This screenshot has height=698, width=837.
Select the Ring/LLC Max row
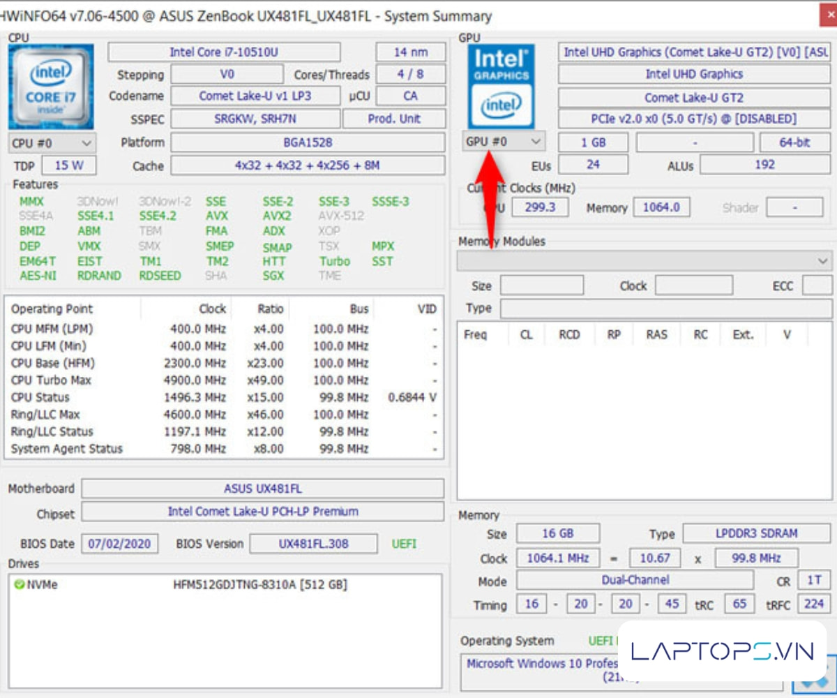tap(224, 415)
